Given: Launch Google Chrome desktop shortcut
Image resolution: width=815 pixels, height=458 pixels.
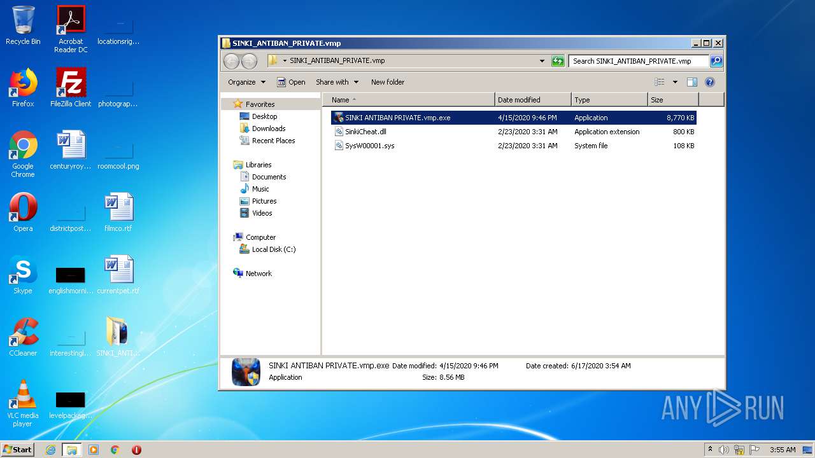Looking at the screenshot, I should click(x=23, y=154).
